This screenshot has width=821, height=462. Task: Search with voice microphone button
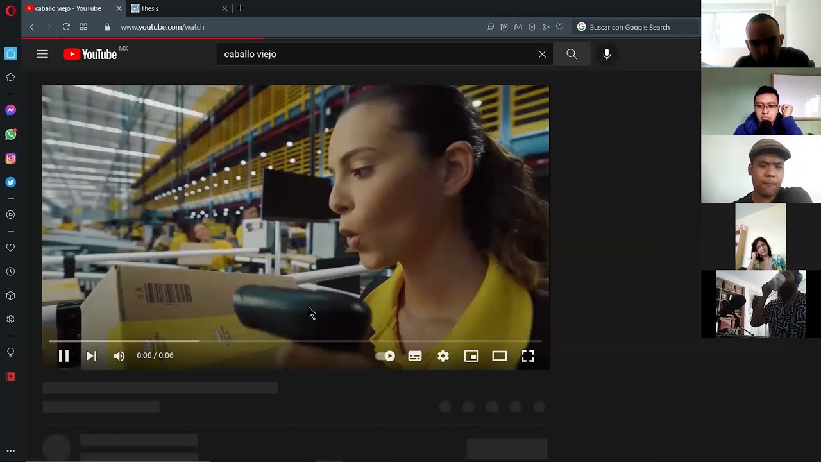(x=607, y=55)
